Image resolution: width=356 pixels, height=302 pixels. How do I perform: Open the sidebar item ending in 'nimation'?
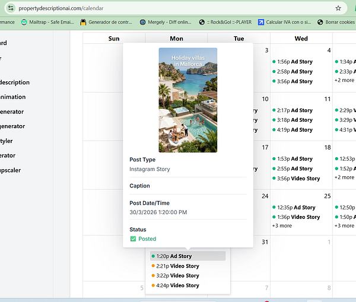click(12, 97)
